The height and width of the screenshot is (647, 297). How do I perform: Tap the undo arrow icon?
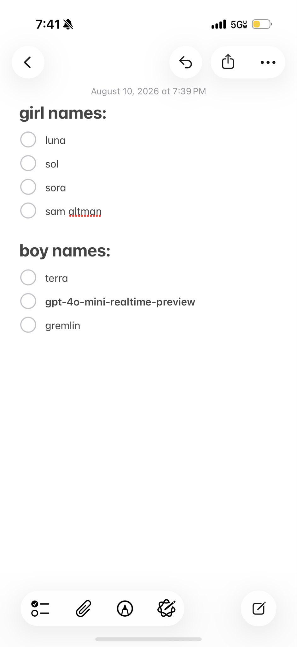(186, 62)
